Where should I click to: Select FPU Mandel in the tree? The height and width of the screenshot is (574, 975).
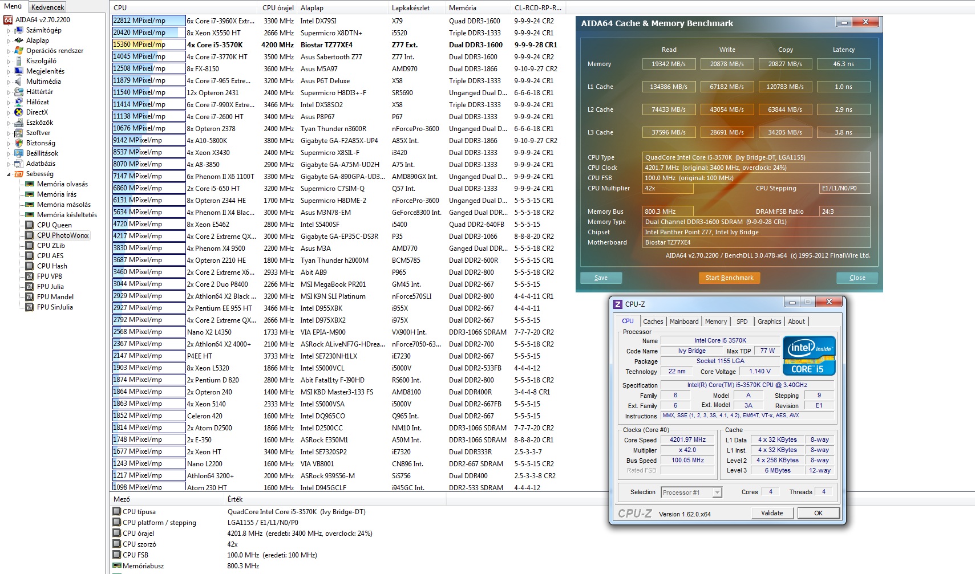pyautogui.click(x=55, y=297)
